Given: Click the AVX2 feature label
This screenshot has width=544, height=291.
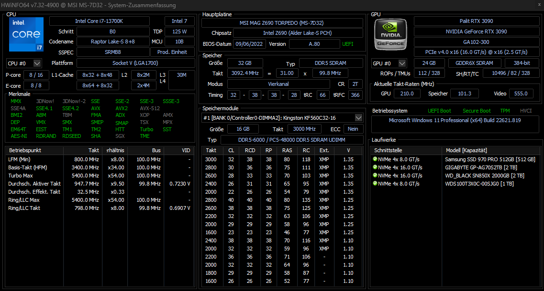Looking at the screenshot, I should point(122,108).
